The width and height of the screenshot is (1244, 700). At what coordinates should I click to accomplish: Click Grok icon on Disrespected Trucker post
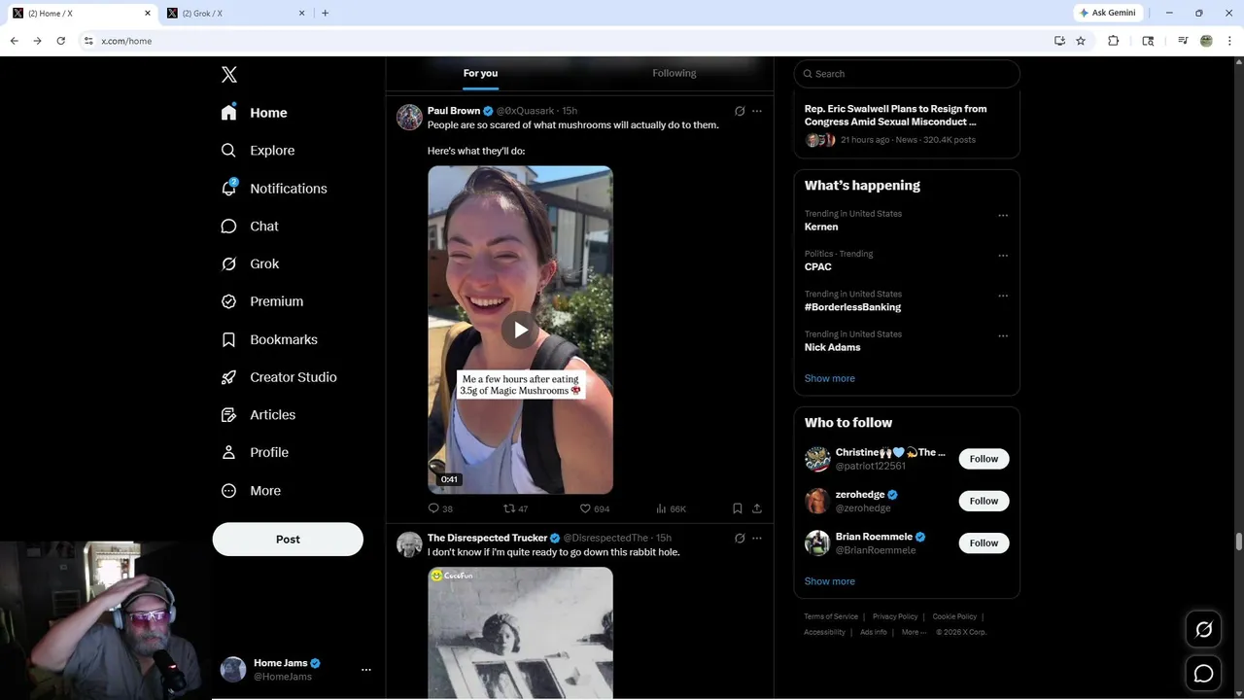(x=740, y=538)
